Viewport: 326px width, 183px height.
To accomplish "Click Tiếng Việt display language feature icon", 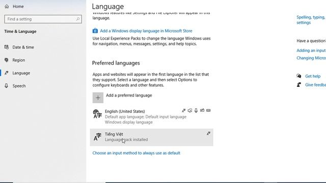I will pyautogui.click(x=208, y=134).
